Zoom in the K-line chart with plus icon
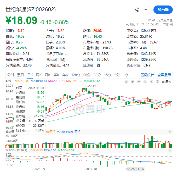 click(x=133, y=82)
